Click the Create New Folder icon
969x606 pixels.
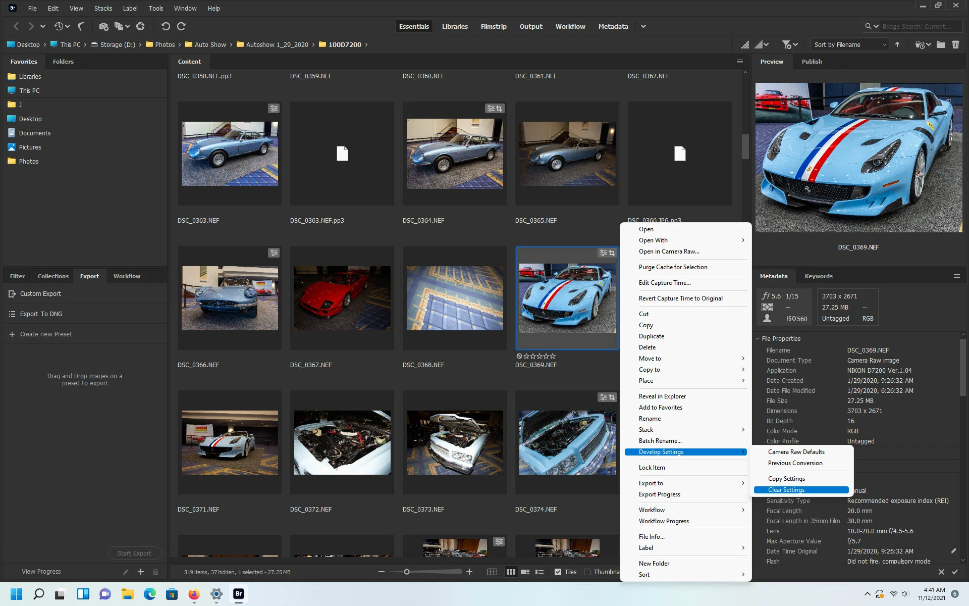tap(940, 44)
